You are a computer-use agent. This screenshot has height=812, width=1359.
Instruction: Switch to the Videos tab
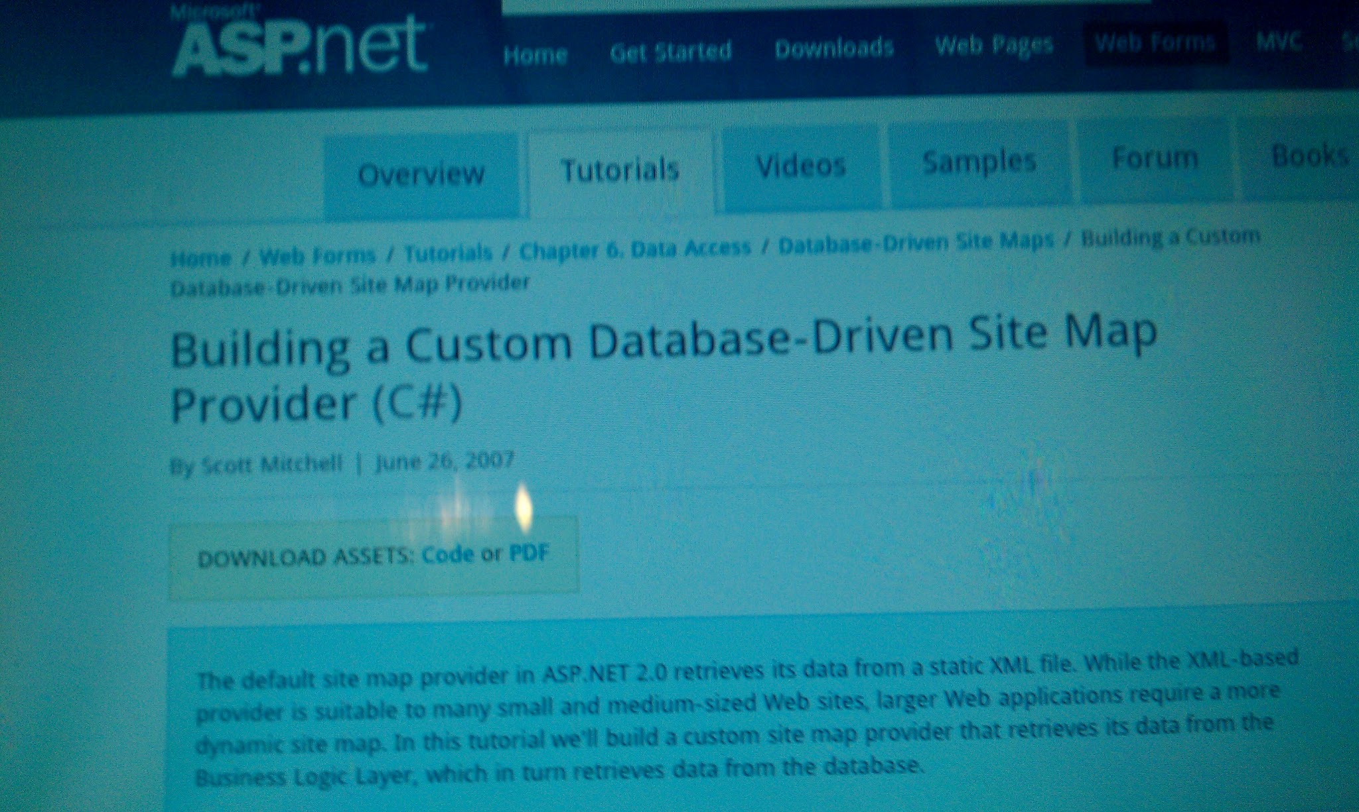[x=801, y=166]
